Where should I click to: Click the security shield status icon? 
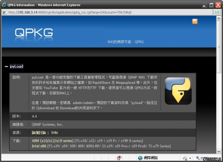click(185, 158)
